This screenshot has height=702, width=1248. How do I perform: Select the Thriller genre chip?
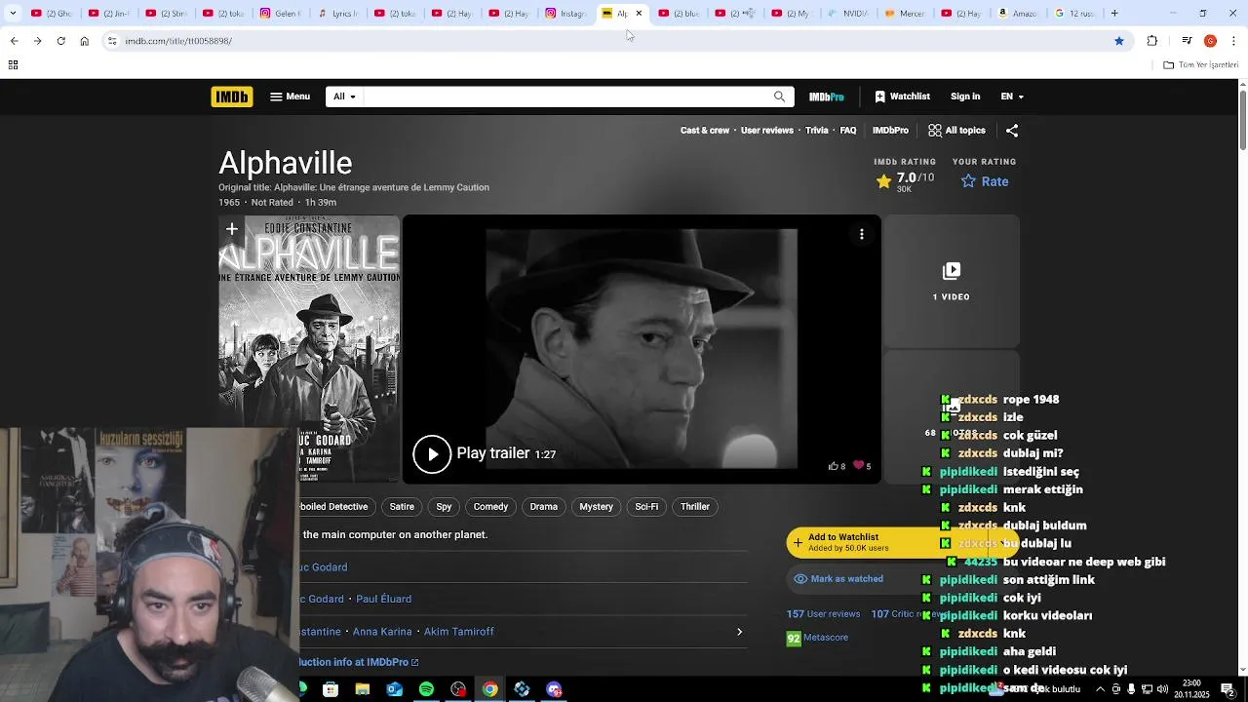695,507
